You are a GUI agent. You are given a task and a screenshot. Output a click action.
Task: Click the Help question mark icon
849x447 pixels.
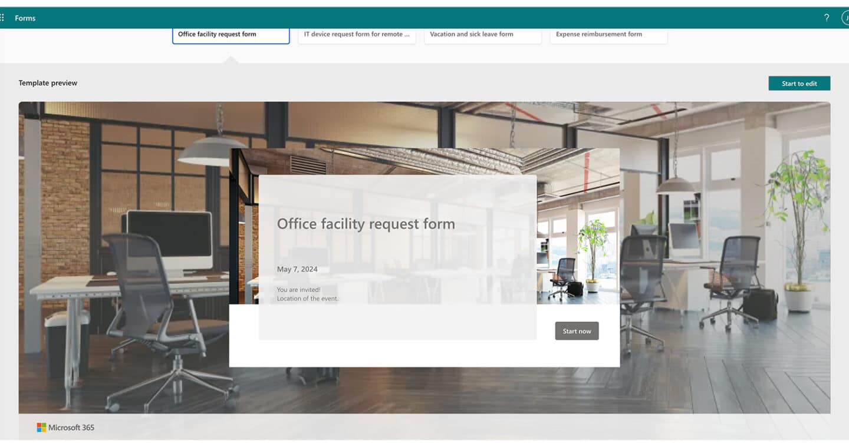pos(827,18)
